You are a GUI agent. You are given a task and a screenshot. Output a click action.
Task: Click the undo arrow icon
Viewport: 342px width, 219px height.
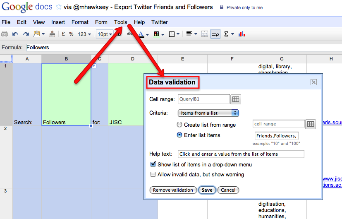tap(16, 34)
